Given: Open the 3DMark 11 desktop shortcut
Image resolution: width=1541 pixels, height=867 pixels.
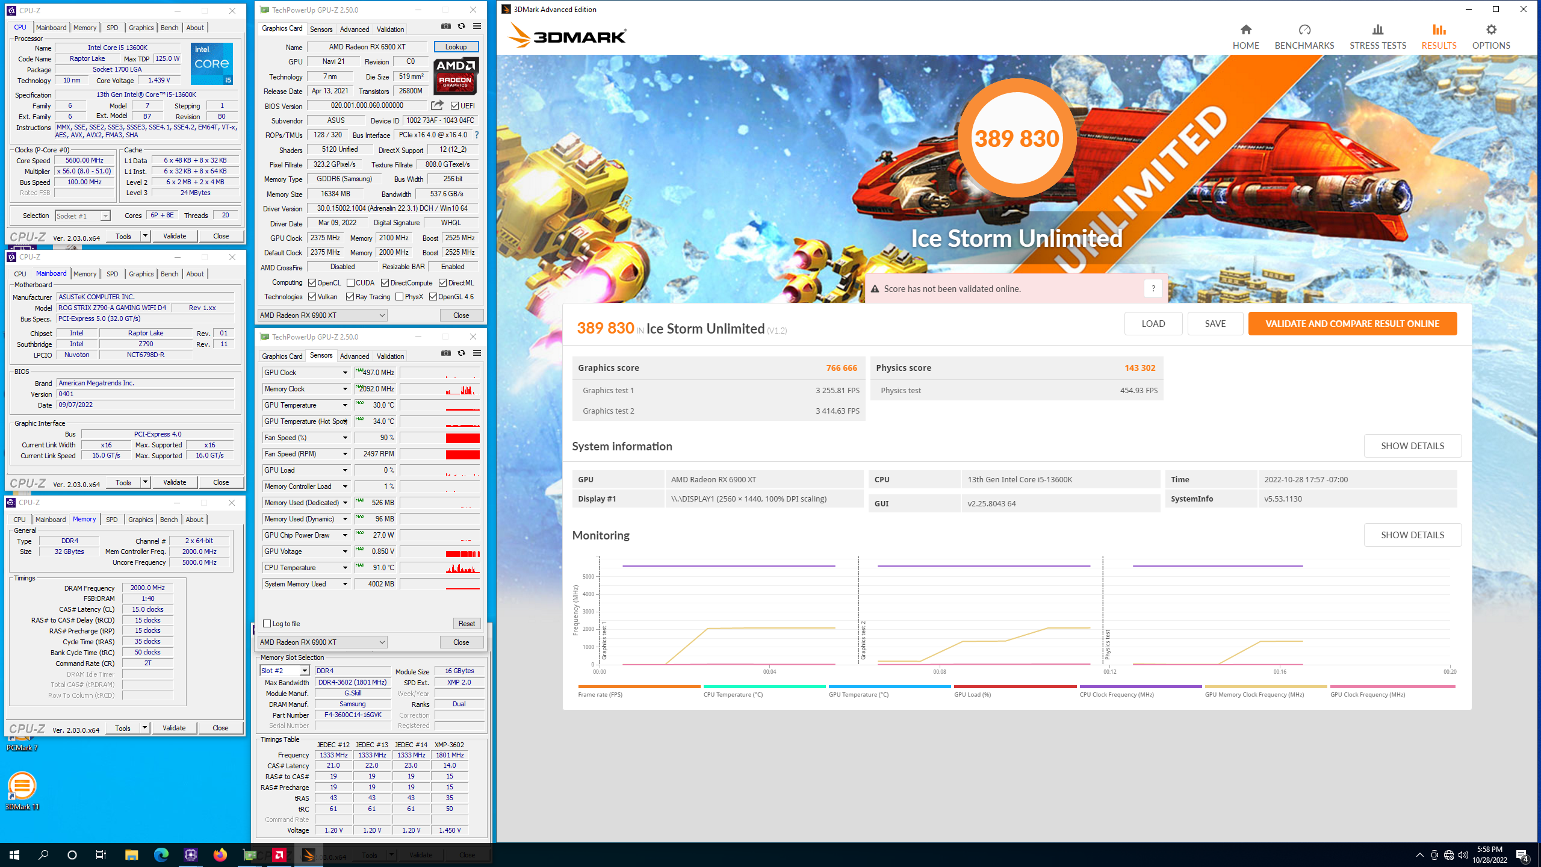Looking at the screenshot, I should (22, 791).
